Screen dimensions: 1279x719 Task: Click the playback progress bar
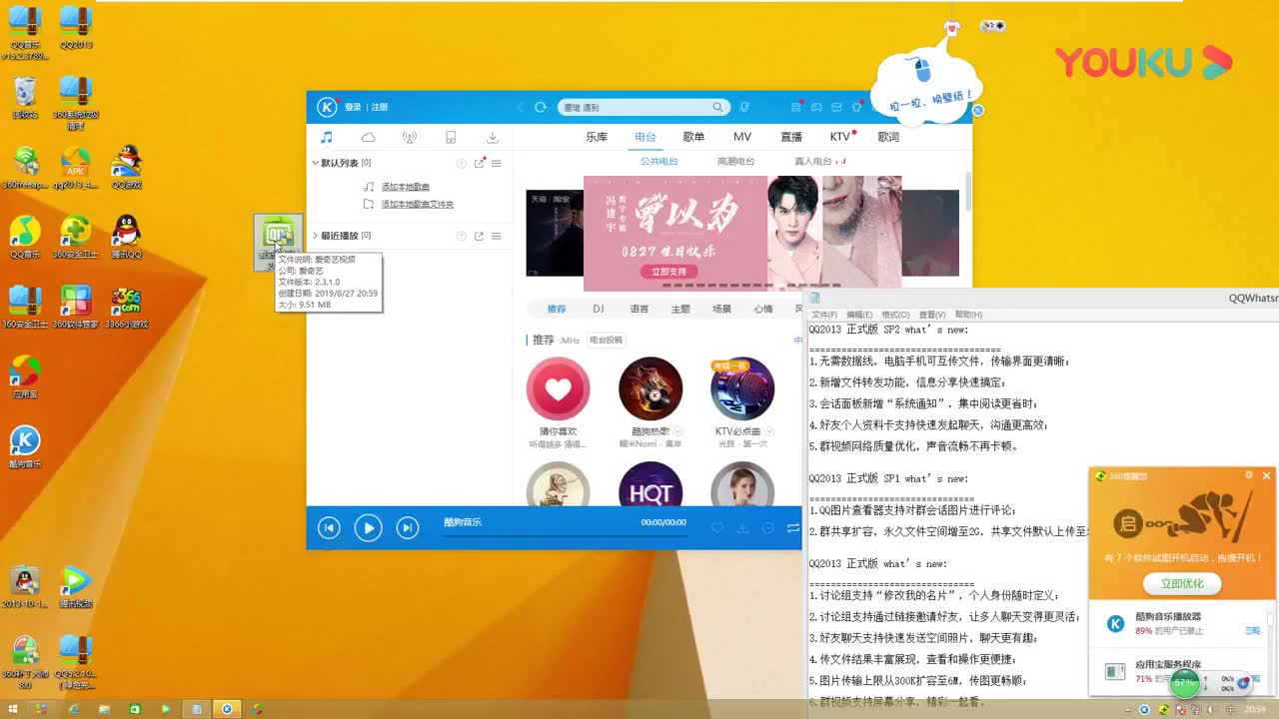pos(565,536)
